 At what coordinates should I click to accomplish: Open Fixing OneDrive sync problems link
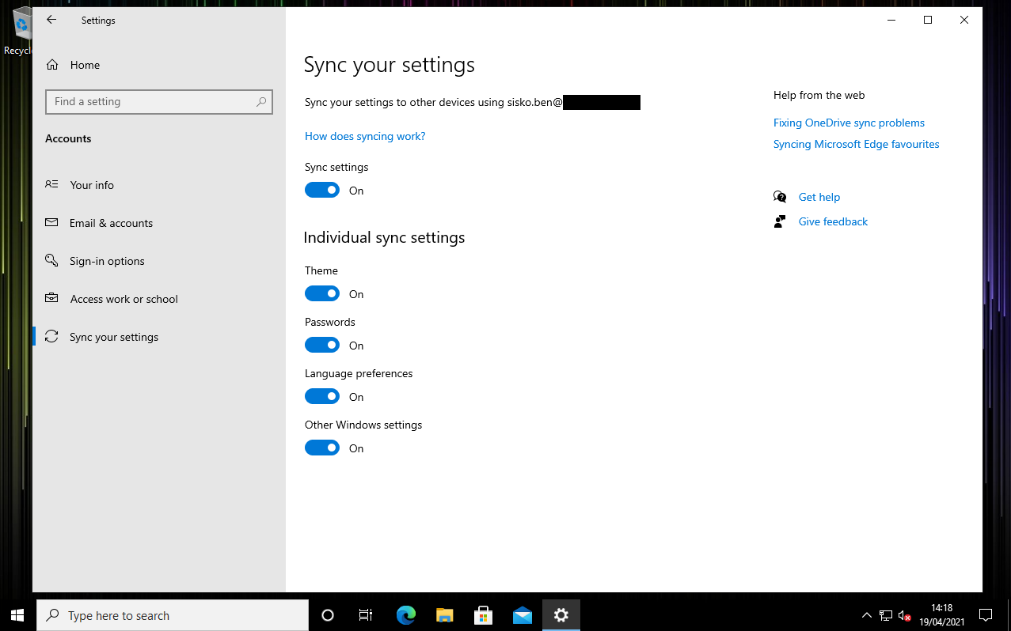[x=849, y=123]
